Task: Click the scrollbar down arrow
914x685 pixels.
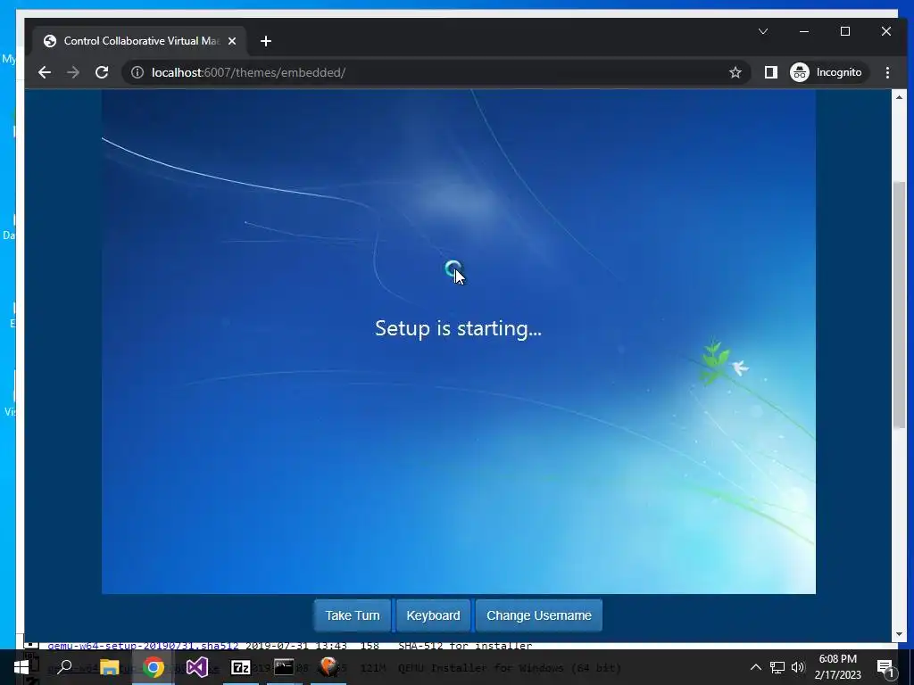Action: click(x=899, y=634)
